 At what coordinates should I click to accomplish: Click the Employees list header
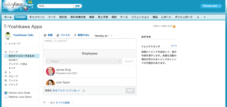click(90, 53)
